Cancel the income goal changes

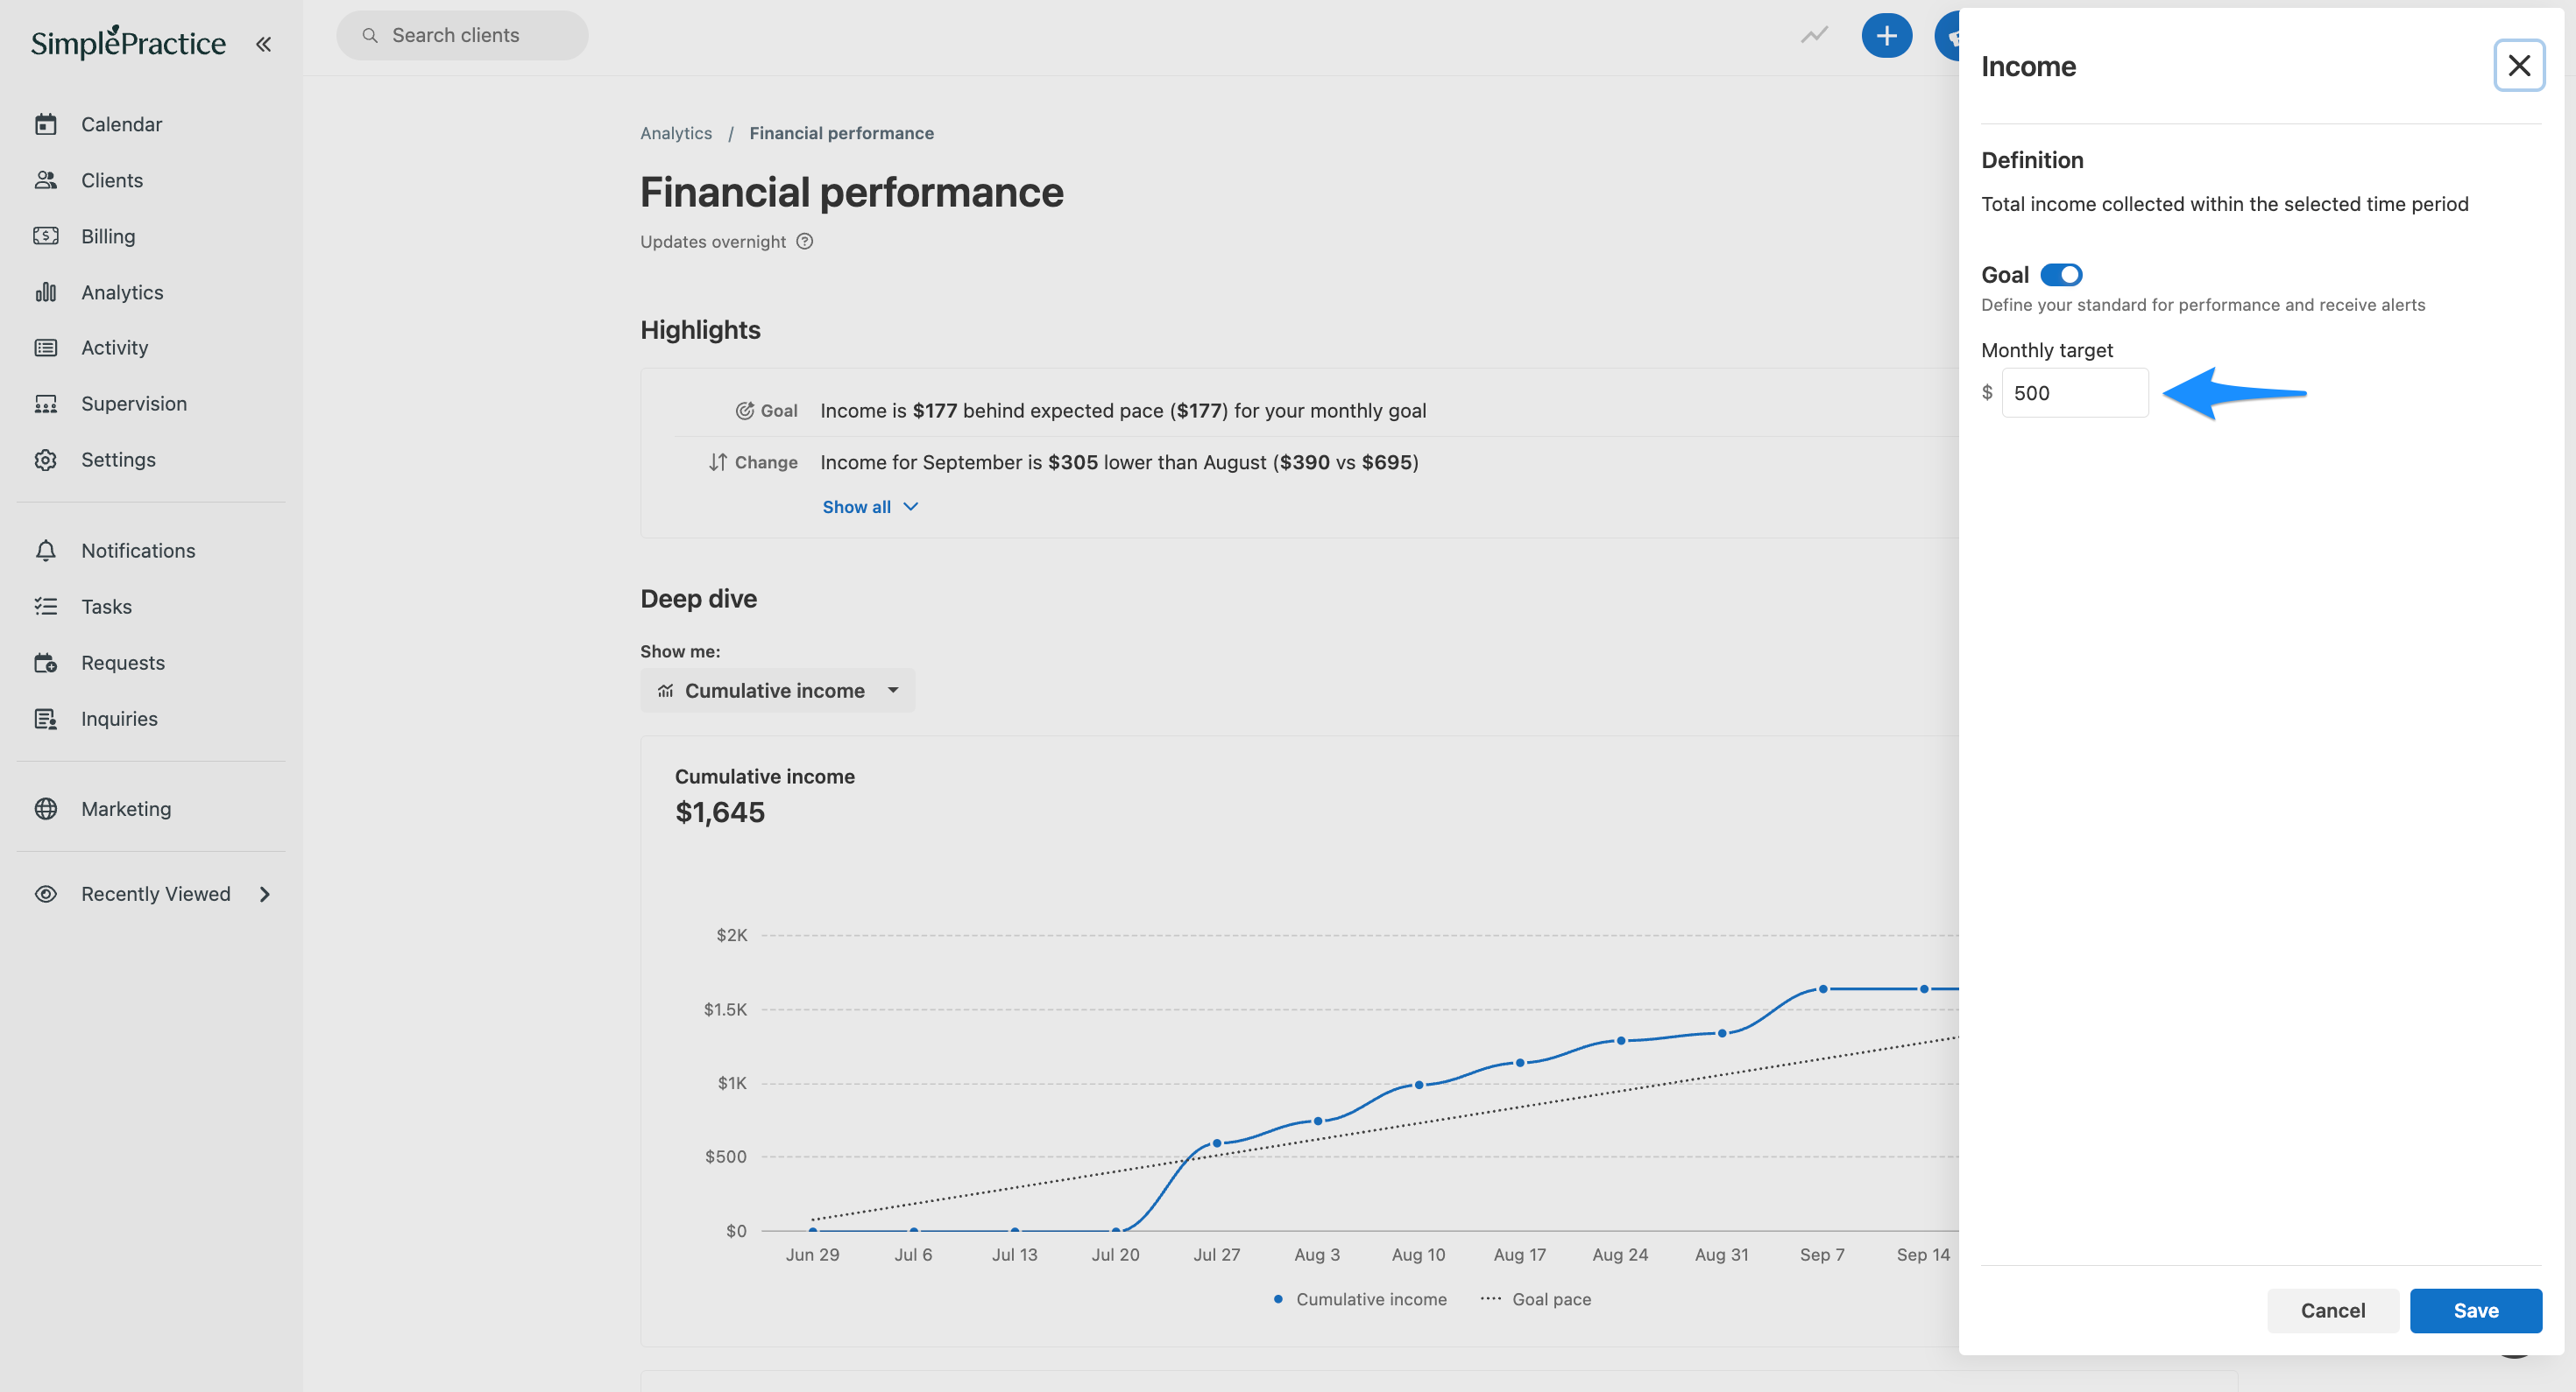point(2332,1310)
